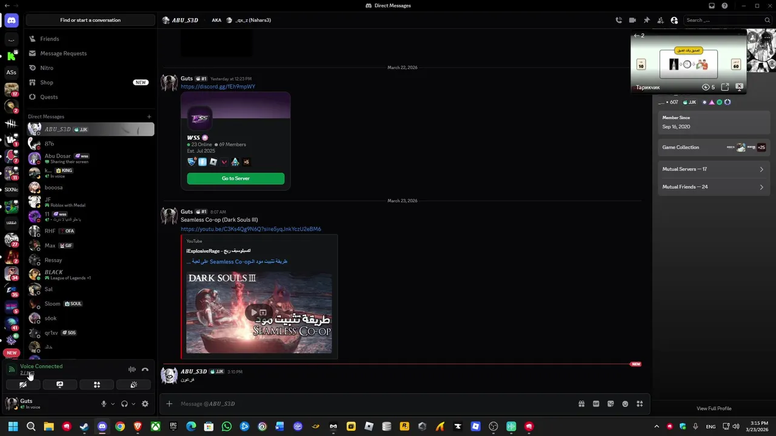Open output device options arrow
776x436 pixels.
tap(133, 404)
